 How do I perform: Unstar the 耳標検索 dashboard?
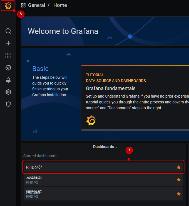click(179, 180)
